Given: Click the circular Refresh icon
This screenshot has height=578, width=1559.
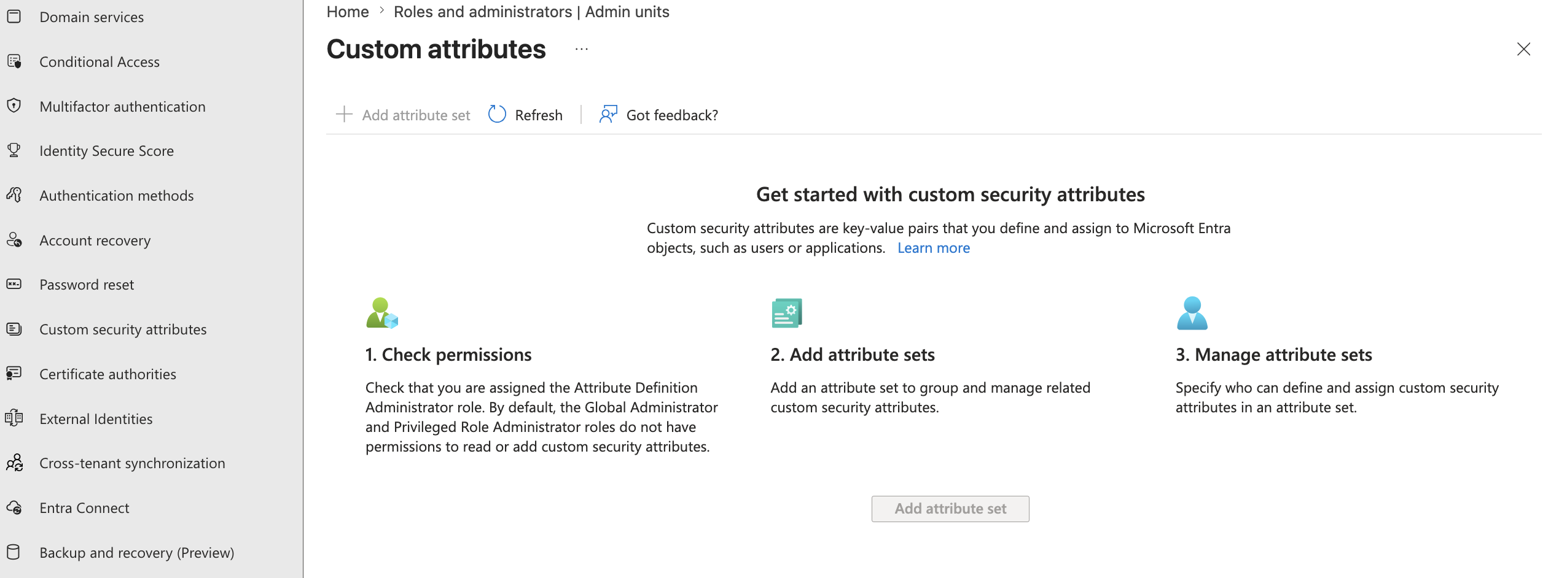Looking at the screenshot, I should pyautogui.click(x=497, y=114).
